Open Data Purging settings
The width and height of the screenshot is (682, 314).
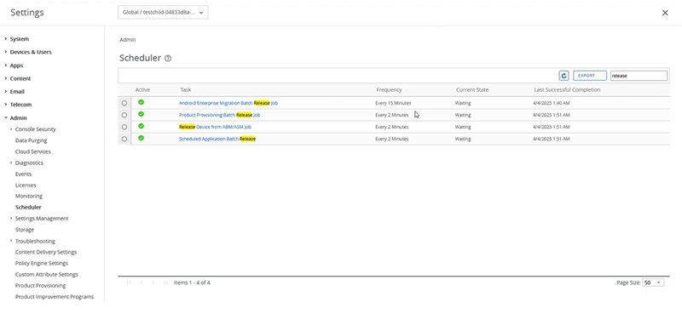pyautogui.click(x=31, y=140)
